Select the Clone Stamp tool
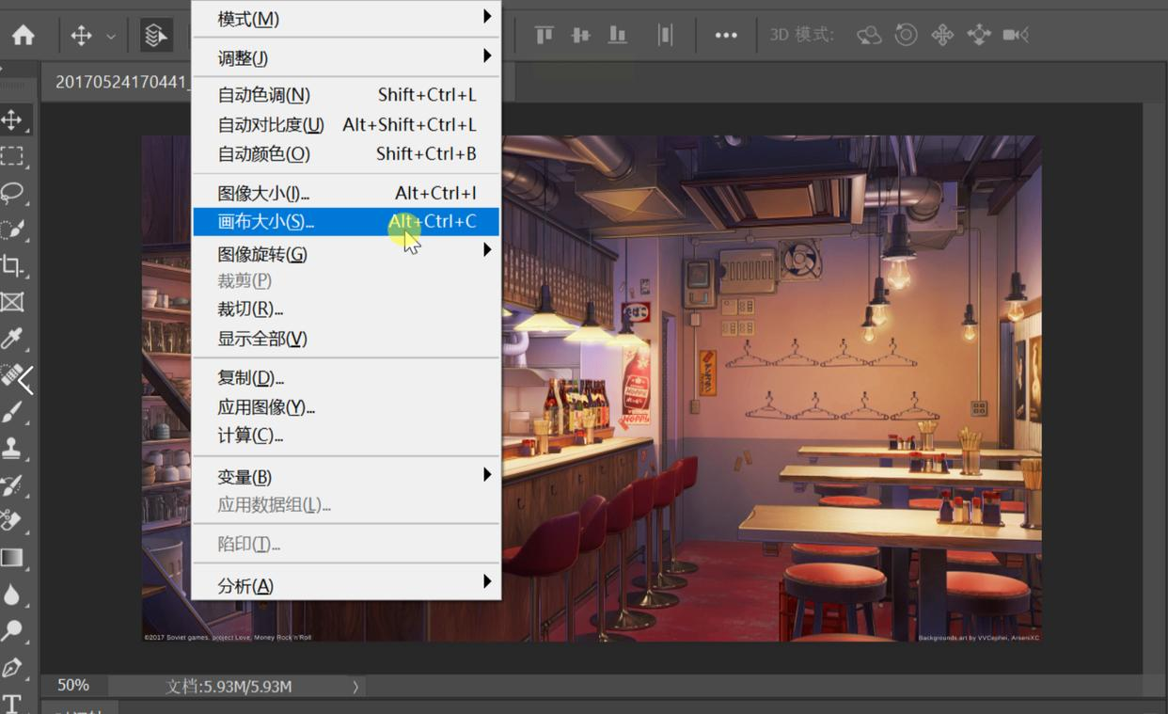This screenshot has width=1168, height=714. pos(12,448)
